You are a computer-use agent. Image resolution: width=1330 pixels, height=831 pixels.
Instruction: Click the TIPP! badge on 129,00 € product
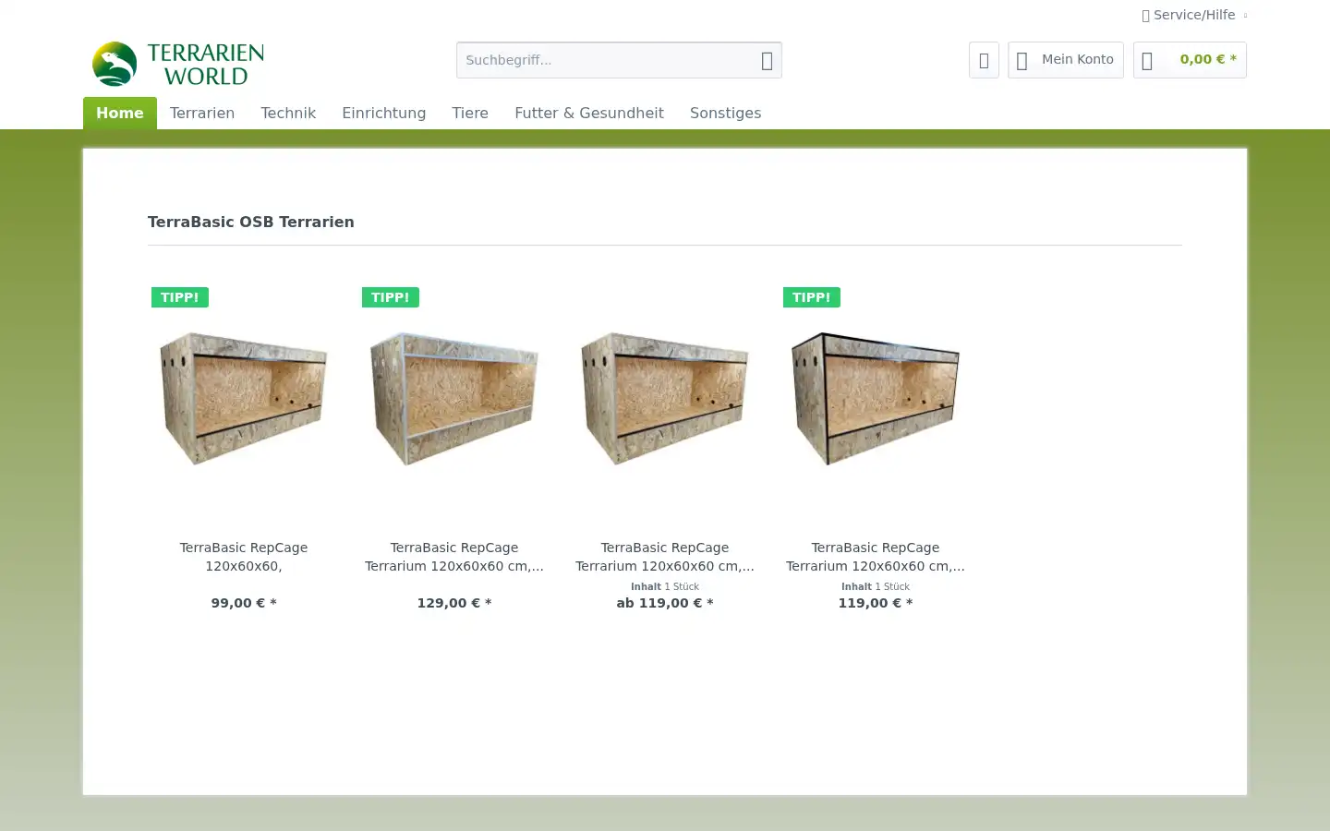[x=391, y=297]
